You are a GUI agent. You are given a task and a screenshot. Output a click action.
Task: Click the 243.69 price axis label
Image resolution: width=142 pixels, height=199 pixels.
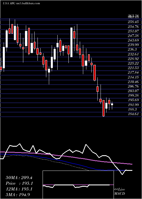click(133, 40)
